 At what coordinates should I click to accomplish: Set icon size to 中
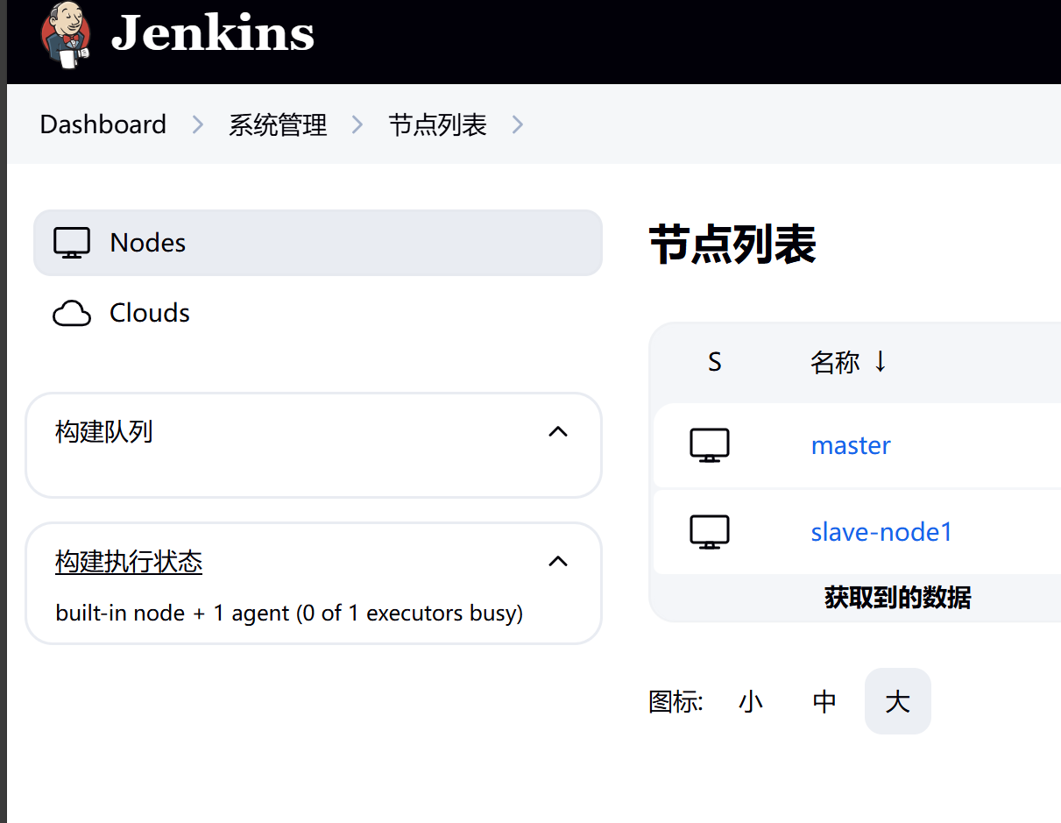(824, 701)
